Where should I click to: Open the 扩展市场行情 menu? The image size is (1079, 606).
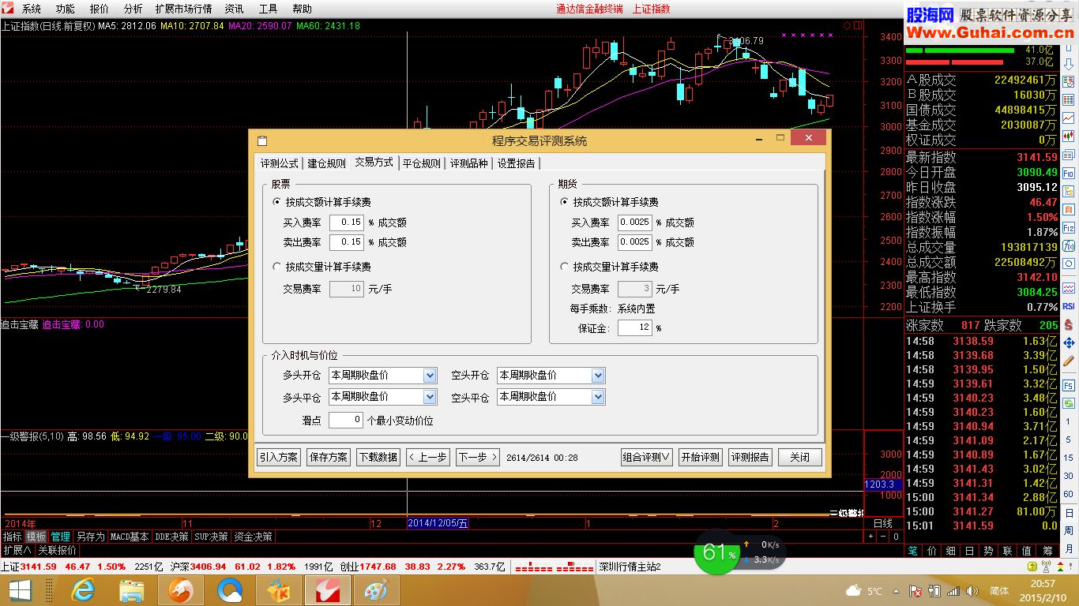[183, 9]
